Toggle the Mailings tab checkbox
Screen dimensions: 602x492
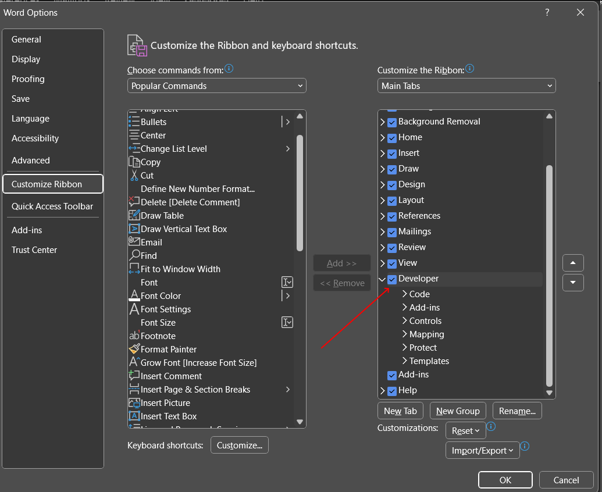point(391,233)
